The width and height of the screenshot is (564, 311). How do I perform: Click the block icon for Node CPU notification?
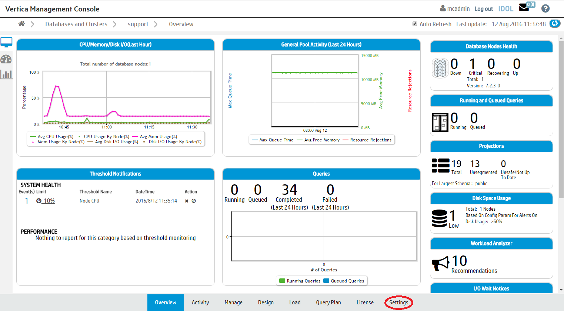(x=194, y=201)
